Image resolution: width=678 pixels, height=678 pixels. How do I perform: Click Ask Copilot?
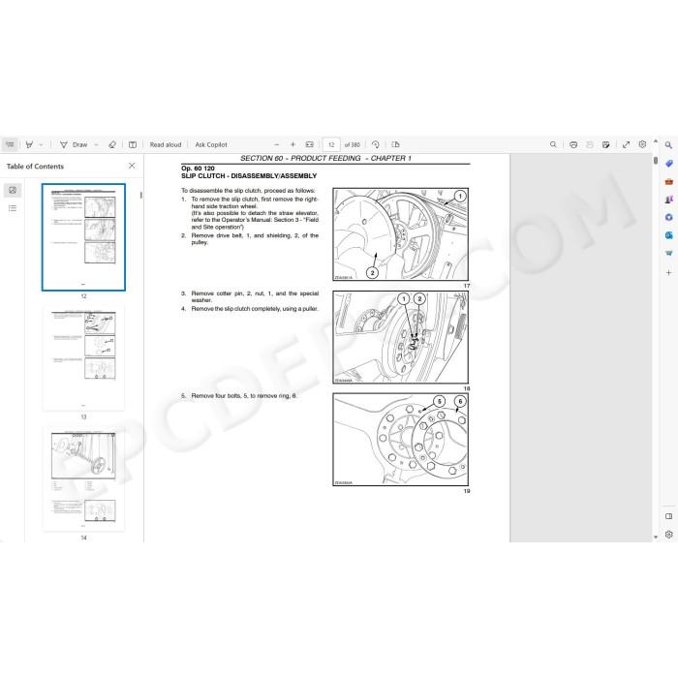coord(211,144)
